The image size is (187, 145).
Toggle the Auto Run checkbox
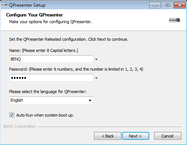tap(12, 115)
